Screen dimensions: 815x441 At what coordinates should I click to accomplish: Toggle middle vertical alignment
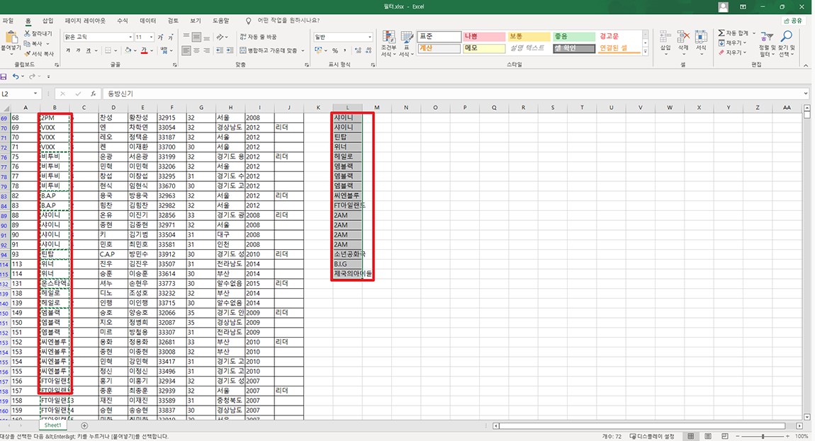[196, 37]
